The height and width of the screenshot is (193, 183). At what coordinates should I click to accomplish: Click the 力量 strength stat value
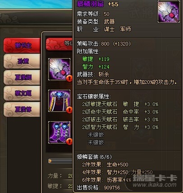pyautogui.click(x=70, y=176)
